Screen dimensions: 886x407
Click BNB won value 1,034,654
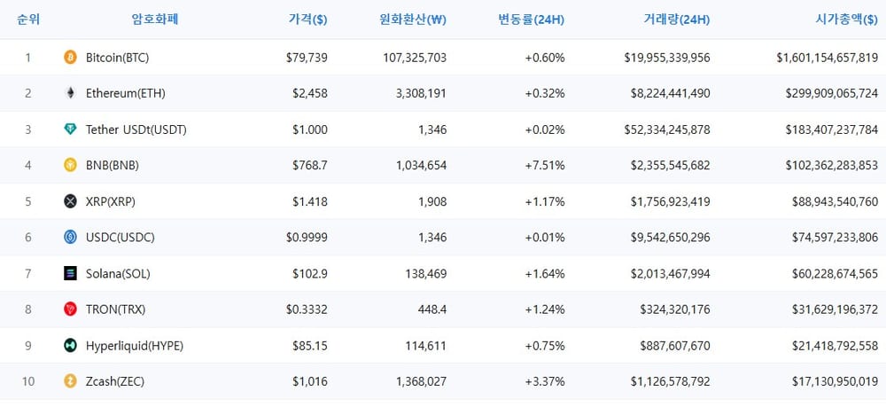coord(420,165)
